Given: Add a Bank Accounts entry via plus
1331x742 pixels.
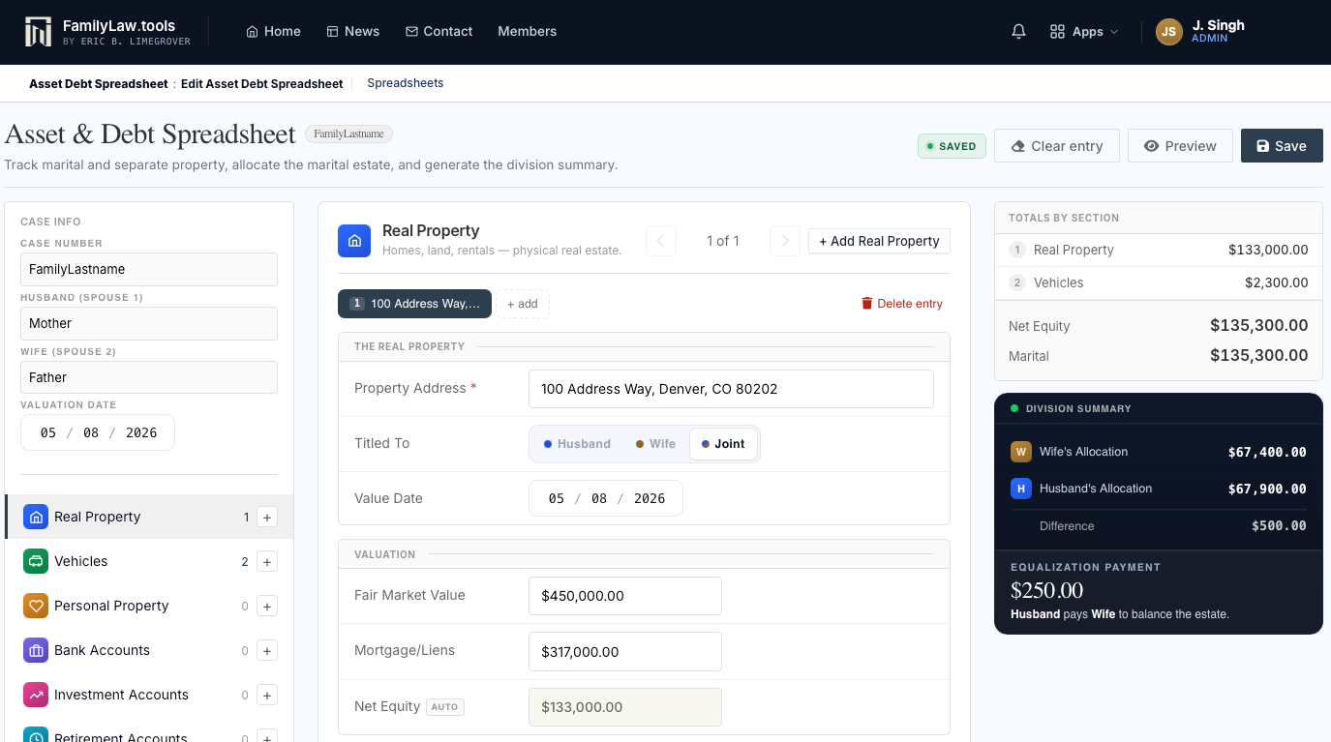Looking at the screenshot, I should coord(268,650).
